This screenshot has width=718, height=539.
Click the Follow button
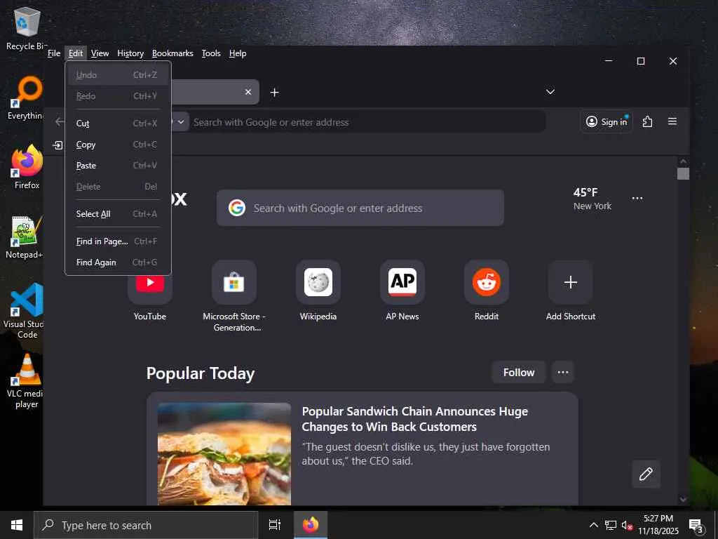519,372
